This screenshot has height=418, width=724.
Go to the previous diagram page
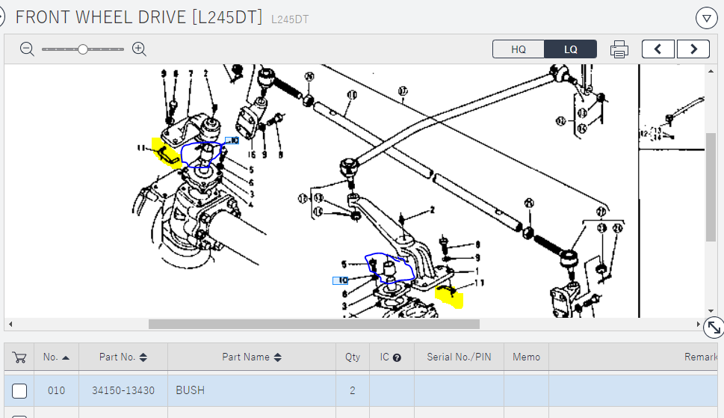click(x=658, y=49)
